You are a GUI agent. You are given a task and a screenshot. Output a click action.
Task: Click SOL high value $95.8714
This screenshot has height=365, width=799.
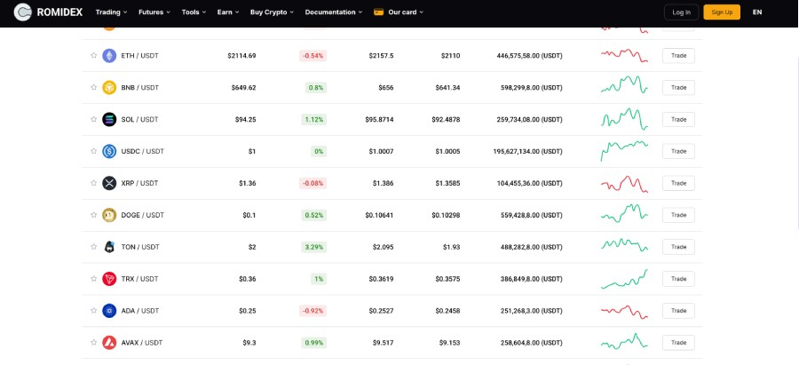[379, 119]
